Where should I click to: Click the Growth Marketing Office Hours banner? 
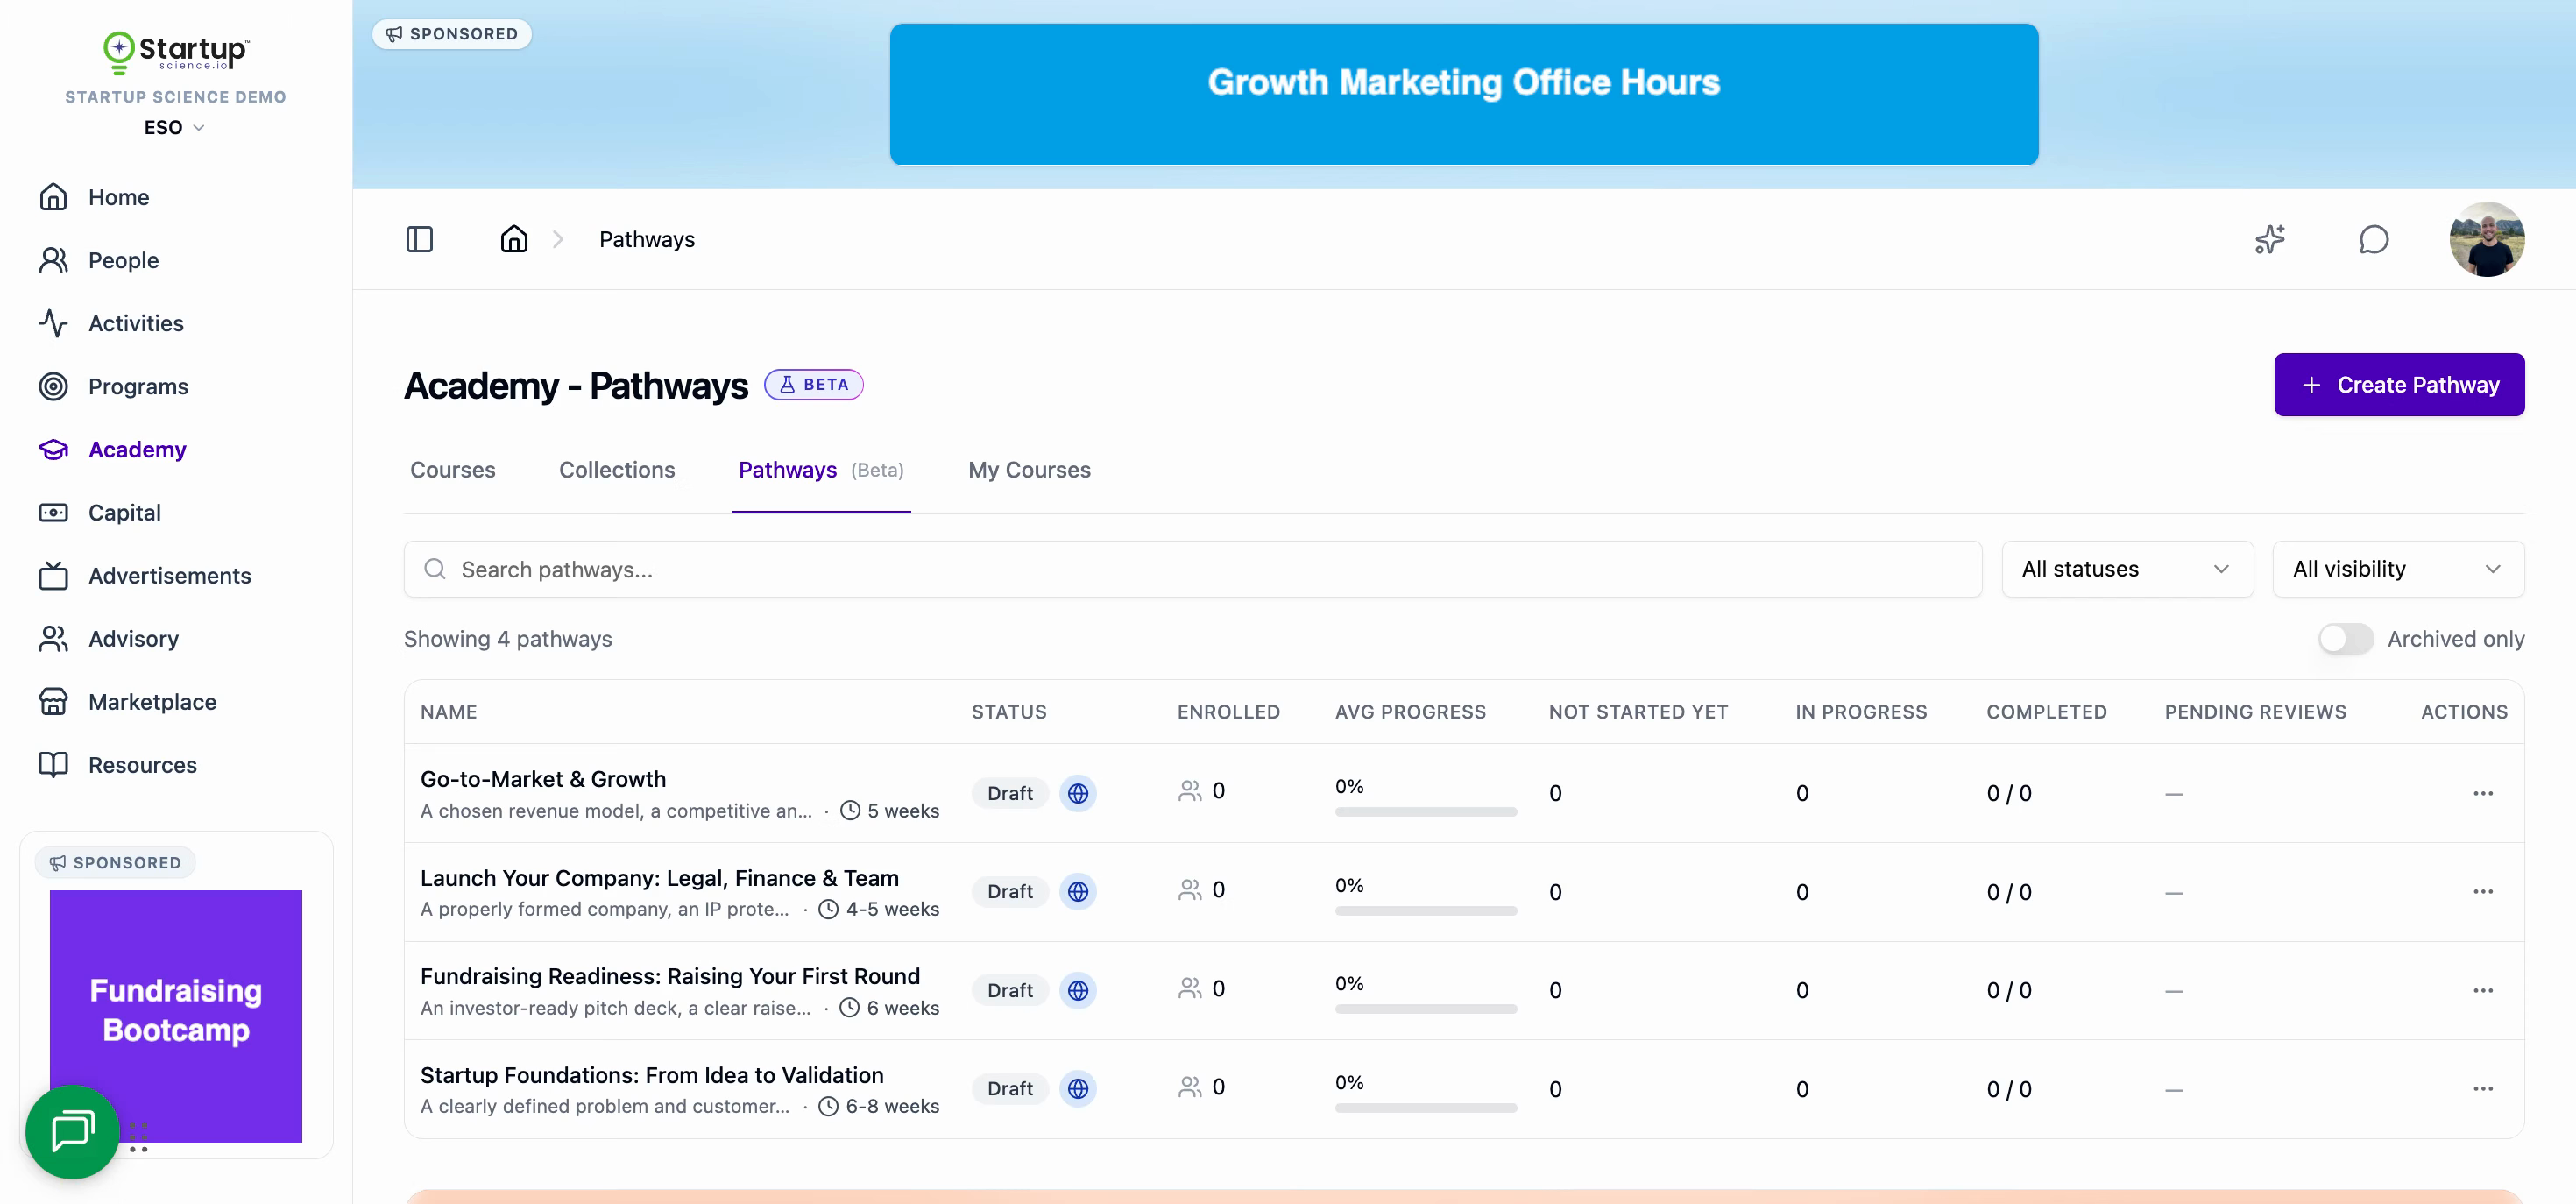tap(1464, 94)
